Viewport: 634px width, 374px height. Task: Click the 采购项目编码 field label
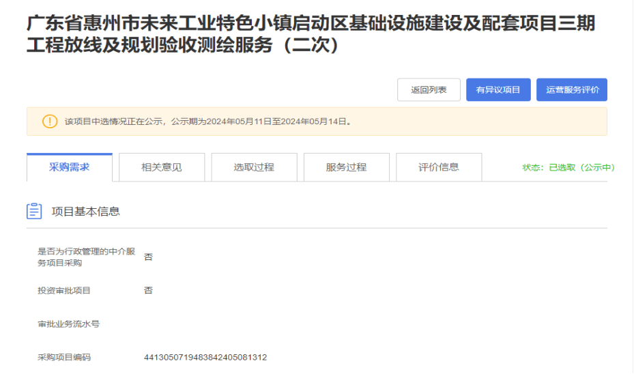64,357
